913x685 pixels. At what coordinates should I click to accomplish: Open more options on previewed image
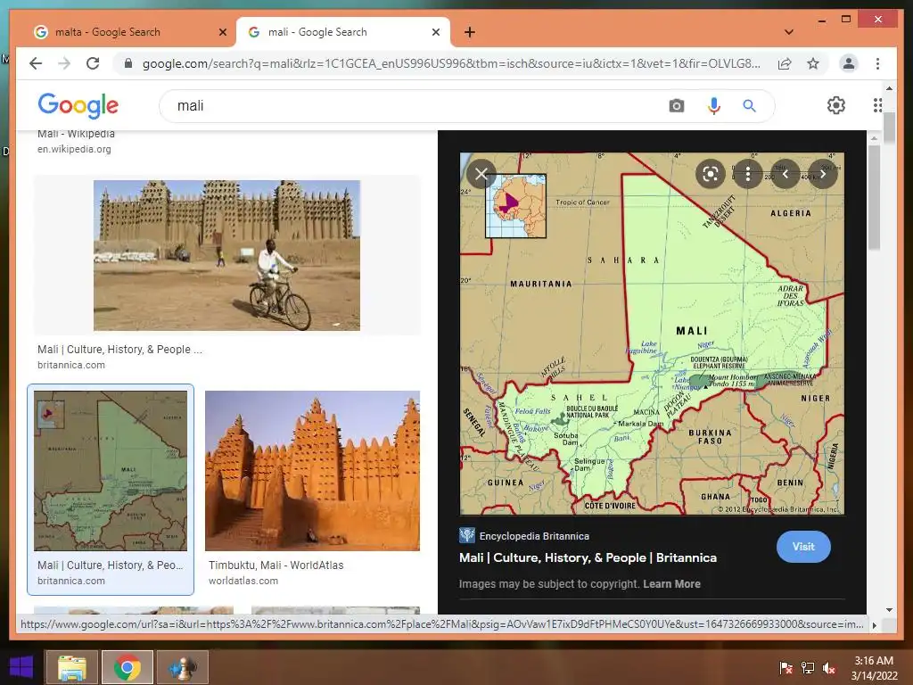point(748,174)
